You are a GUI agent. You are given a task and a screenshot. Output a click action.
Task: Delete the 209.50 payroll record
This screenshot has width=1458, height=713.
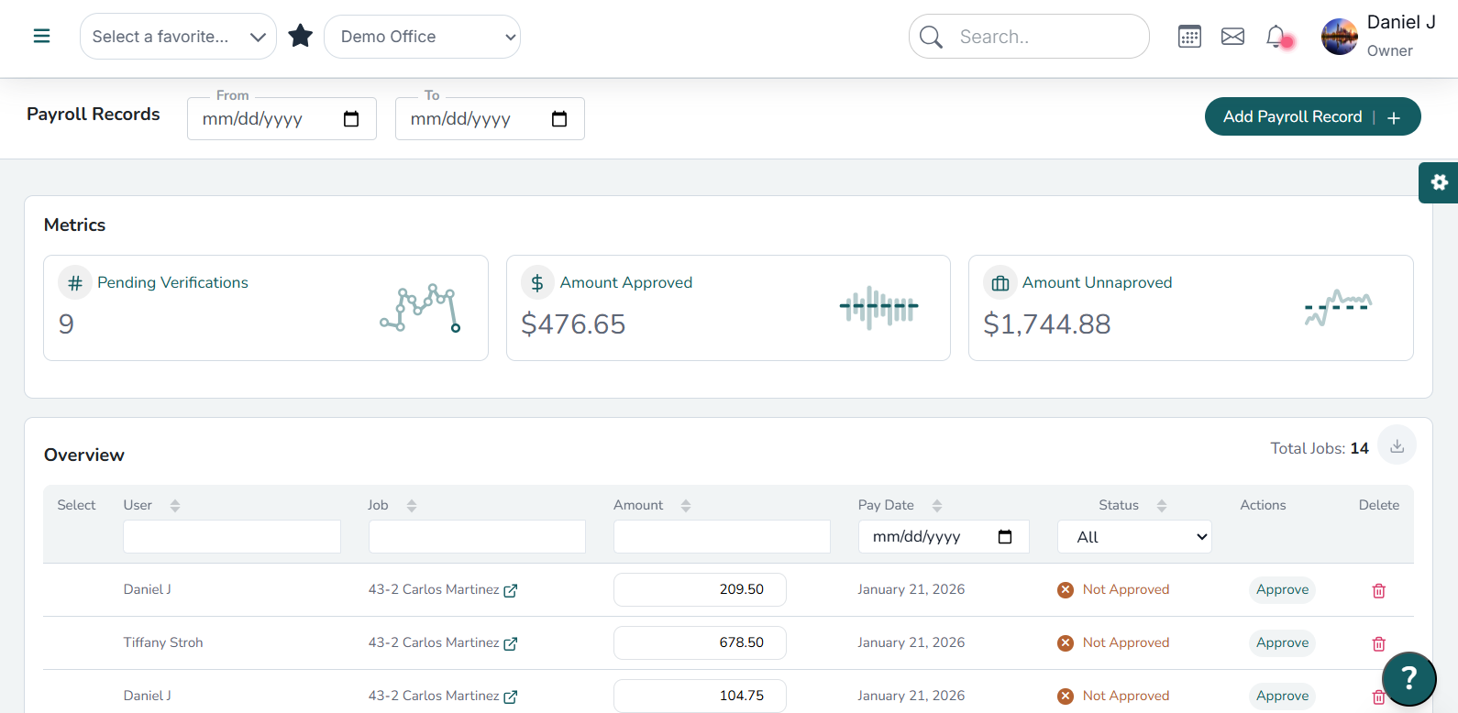click(1378, 591)
